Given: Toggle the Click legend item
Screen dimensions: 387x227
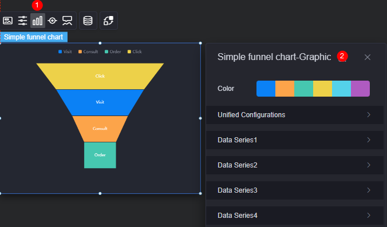Looking at the screenshot, I should [135, 52].
